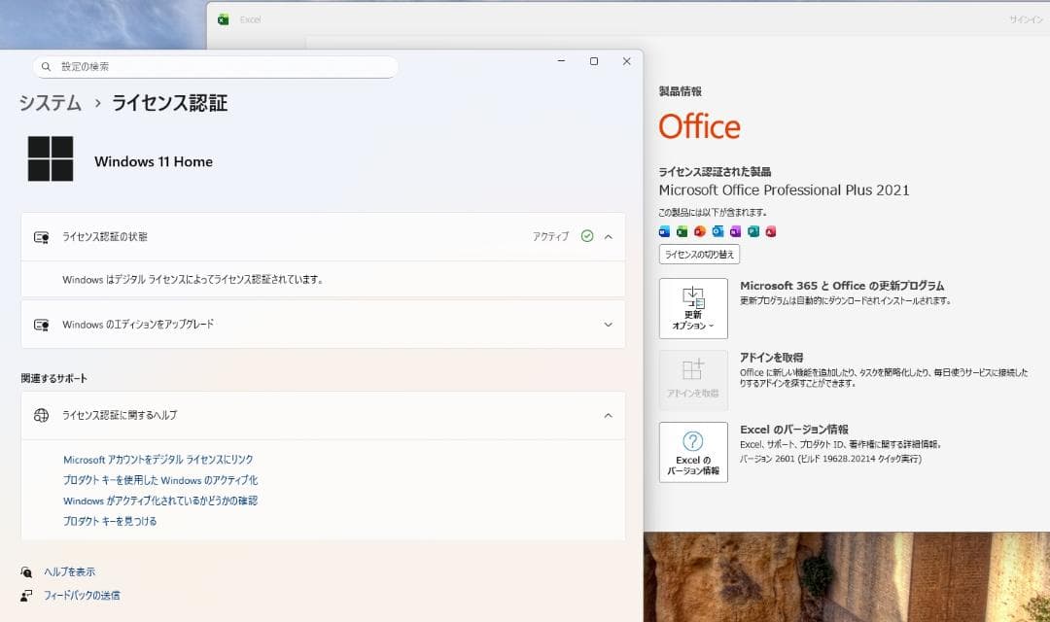This screenshot has height=622, width=1050.
Task: Maximize the Settings window
Action: [593, 61]
